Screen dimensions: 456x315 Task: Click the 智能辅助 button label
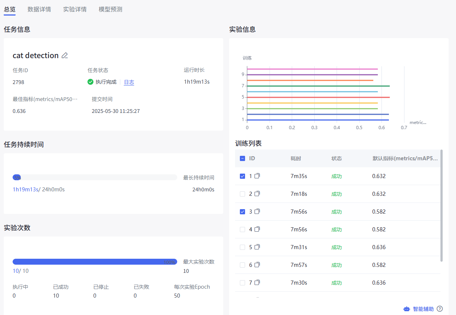(x=423, y=309)
